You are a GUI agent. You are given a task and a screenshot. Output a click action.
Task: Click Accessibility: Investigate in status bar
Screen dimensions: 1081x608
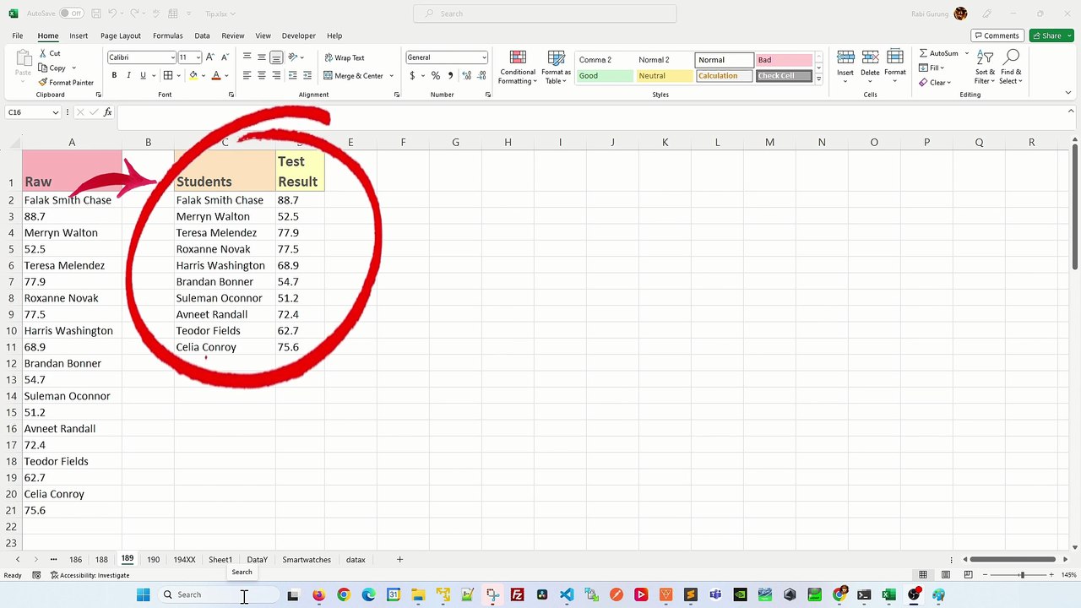click(90, 575)
